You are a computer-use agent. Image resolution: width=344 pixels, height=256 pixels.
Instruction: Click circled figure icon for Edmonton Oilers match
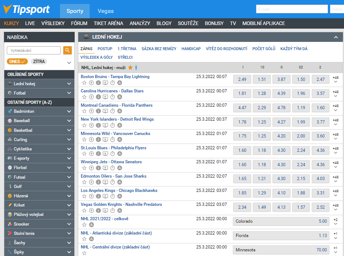point(91,182)
